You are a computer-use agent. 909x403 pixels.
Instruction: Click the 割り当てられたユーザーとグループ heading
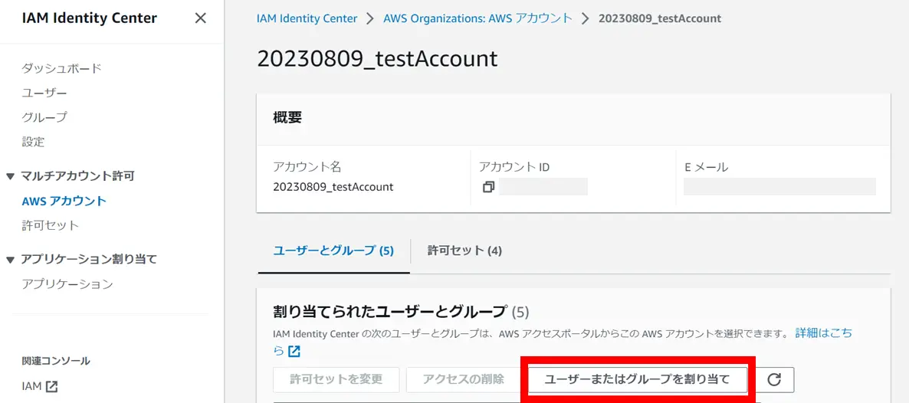coord(389,312)
